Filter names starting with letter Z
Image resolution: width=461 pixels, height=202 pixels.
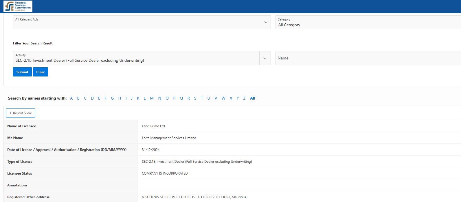click(244, 98)
